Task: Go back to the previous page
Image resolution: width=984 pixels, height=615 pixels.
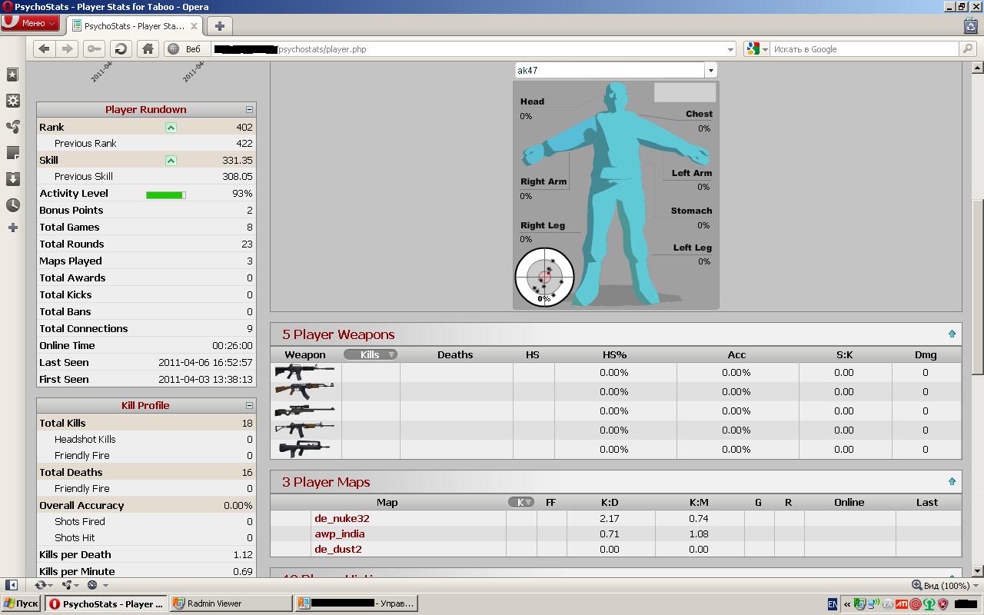Action: pos(44,48)
